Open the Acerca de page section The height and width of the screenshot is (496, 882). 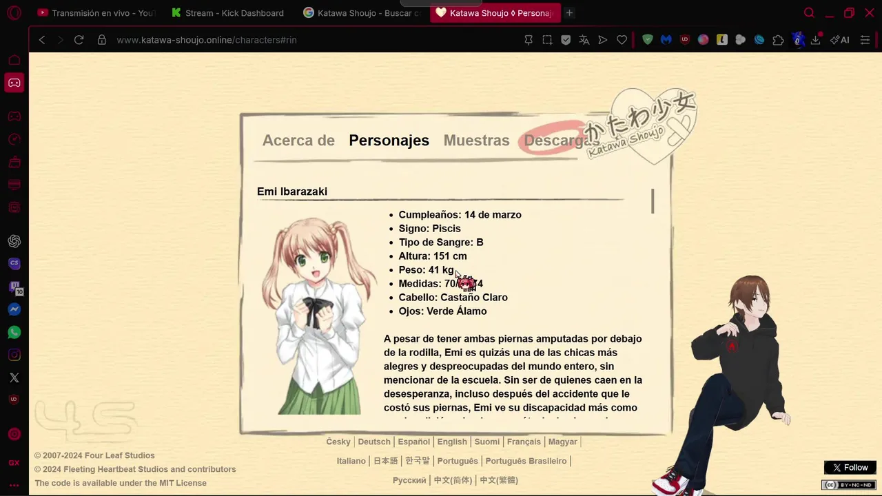click(x=298, y=141)
